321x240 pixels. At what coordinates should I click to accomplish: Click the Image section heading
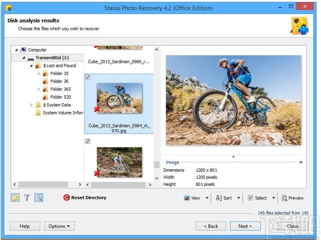coord(172,162)
